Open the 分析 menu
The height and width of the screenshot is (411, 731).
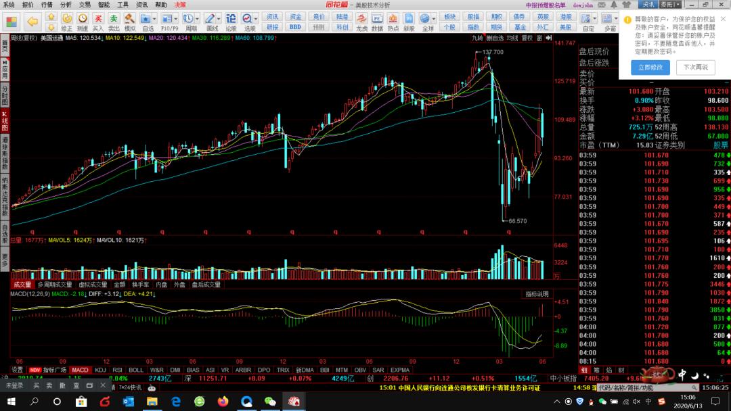pyautogui.click(x=66, y=4)
